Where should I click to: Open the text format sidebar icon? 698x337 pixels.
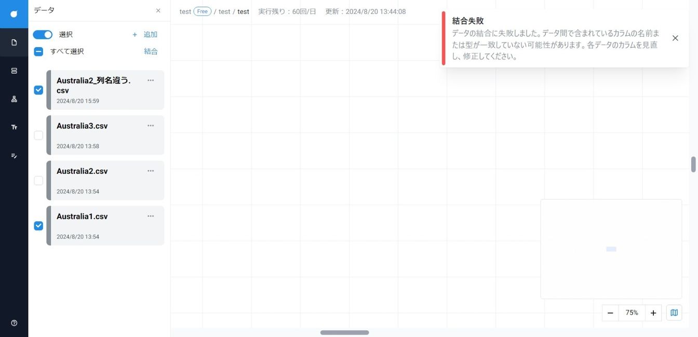tap(14, 127)
